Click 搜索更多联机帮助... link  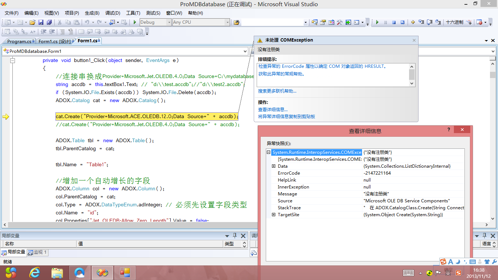coord(277,91)
